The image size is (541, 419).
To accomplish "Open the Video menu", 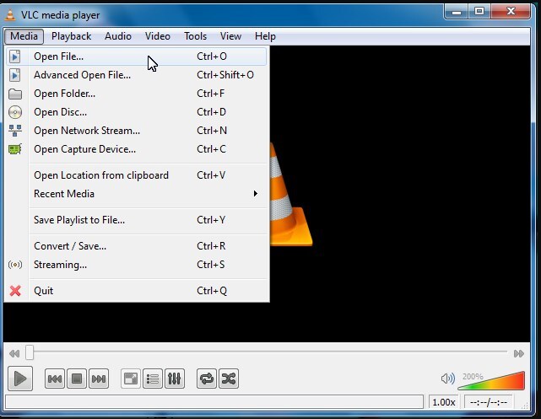I will [157, 36].
